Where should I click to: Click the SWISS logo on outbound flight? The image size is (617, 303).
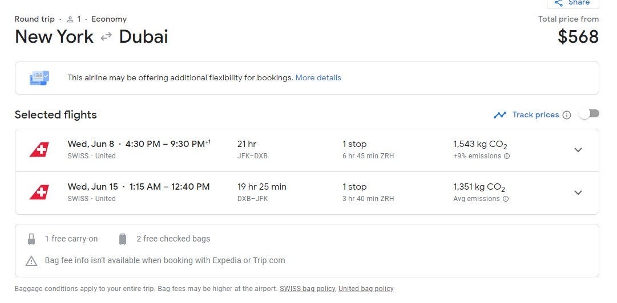point(39,150)
